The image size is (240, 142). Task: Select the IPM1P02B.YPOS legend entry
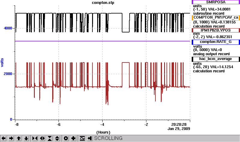click(x=216, y=30)
